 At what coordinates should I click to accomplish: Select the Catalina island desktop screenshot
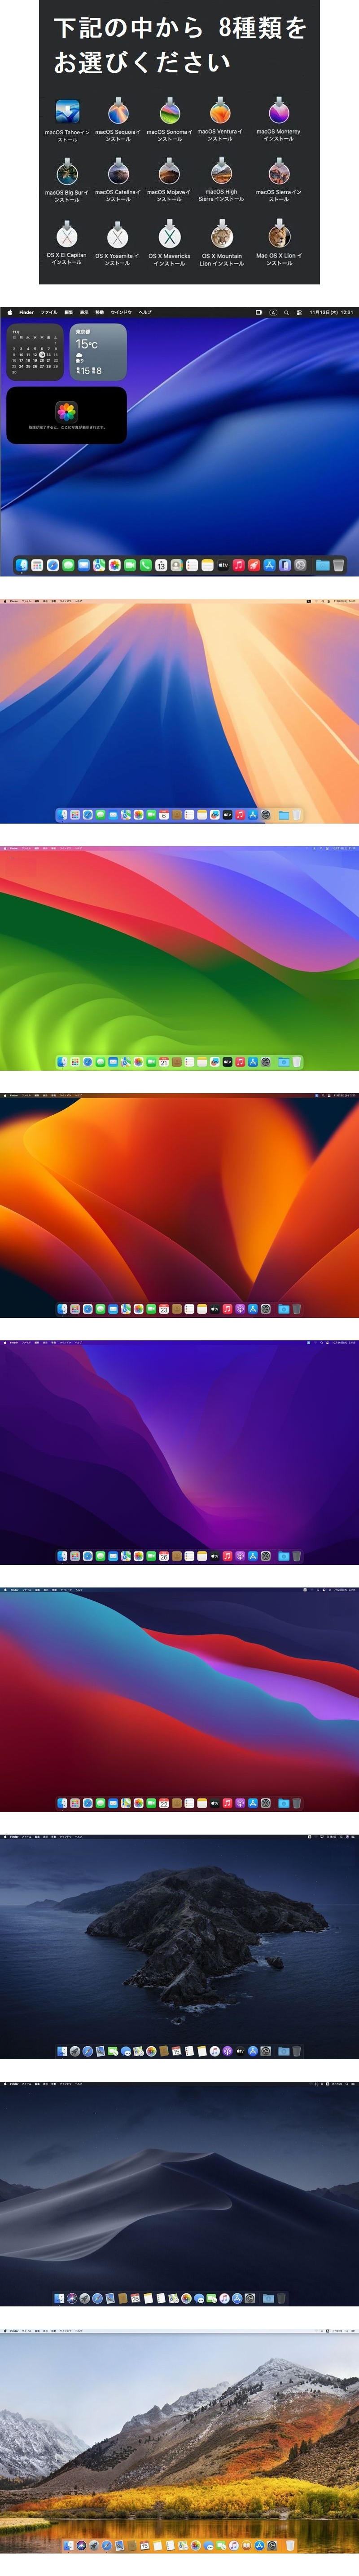(x=179, y=1946)
